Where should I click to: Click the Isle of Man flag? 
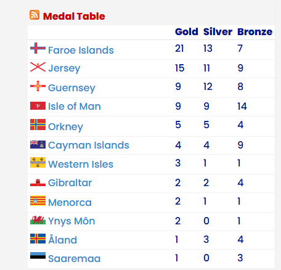(38, 106)
